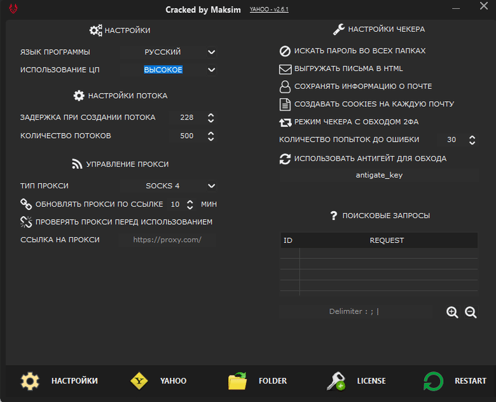Click the МИН unit label
The height and width of the screenshot is (402, 496).
209,204
